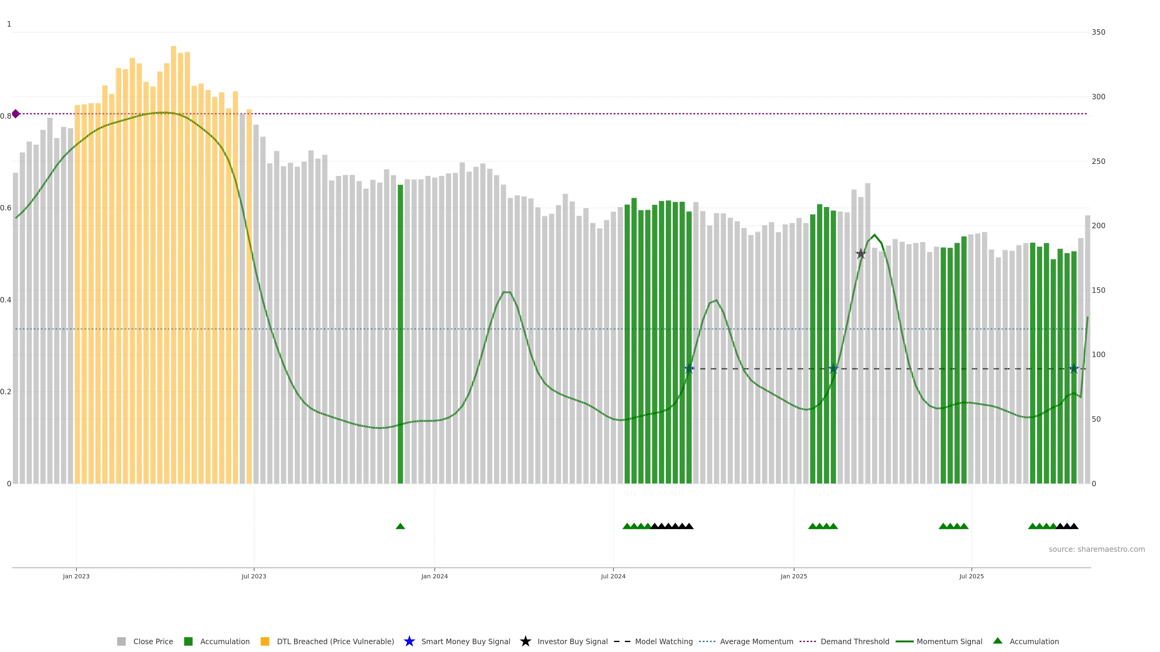Click the Jan 2023 axis label
Viewport: 1160px width, 652px height.
pos(76,576)
